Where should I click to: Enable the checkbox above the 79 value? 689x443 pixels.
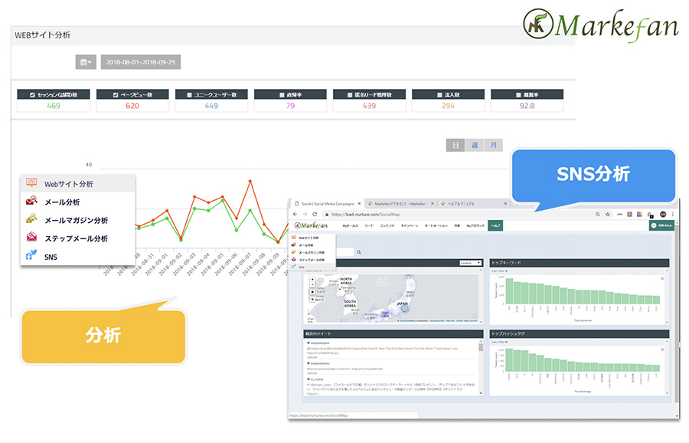click(282, 94)
